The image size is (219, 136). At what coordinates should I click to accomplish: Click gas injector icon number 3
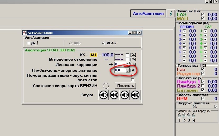pyautogui.click(x=189, y=116)
